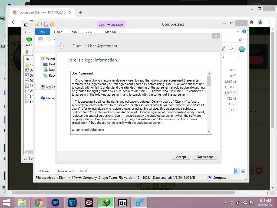
Task: Select the Download Dism++ 10.1.1002.10 tab
Action: point(42,12)
